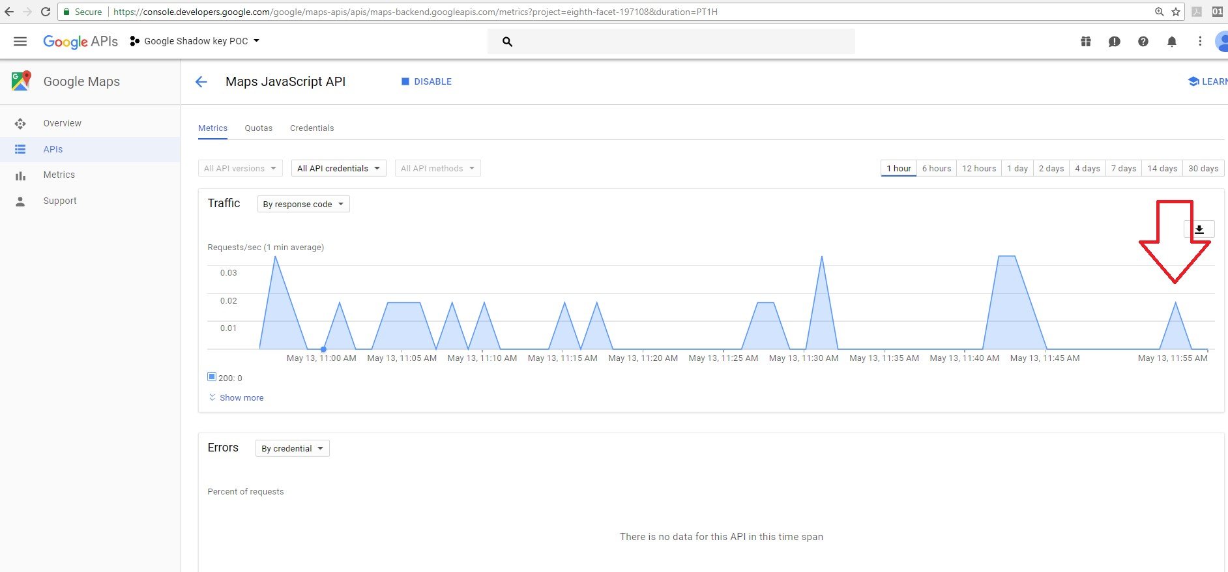This screenshot has height=572, width=1228.
Task: Select the 1 day time range
Action: [1017, 168]
